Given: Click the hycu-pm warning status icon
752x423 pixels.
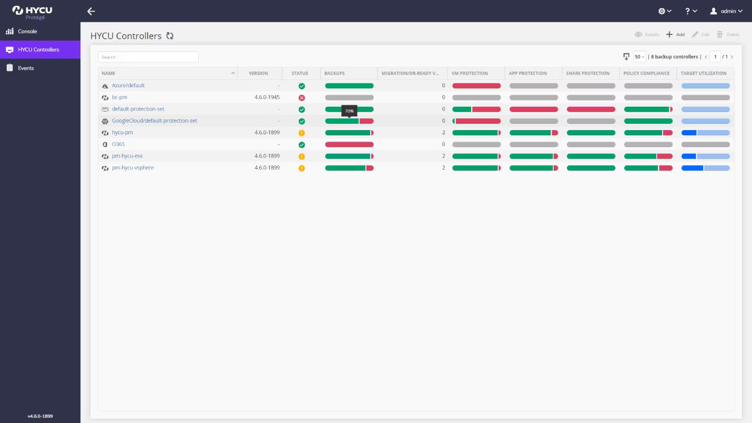Looking at the screenshot, I should pyautogui.click(x=301, y=133).
